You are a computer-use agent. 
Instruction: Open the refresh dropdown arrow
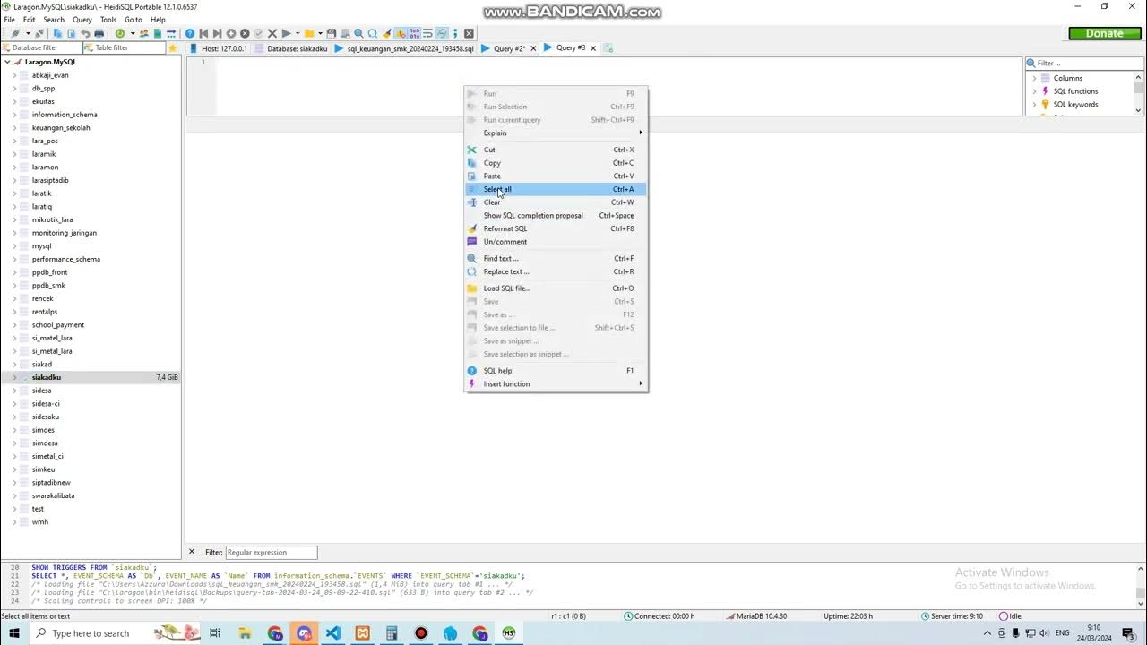coord(133,33)
